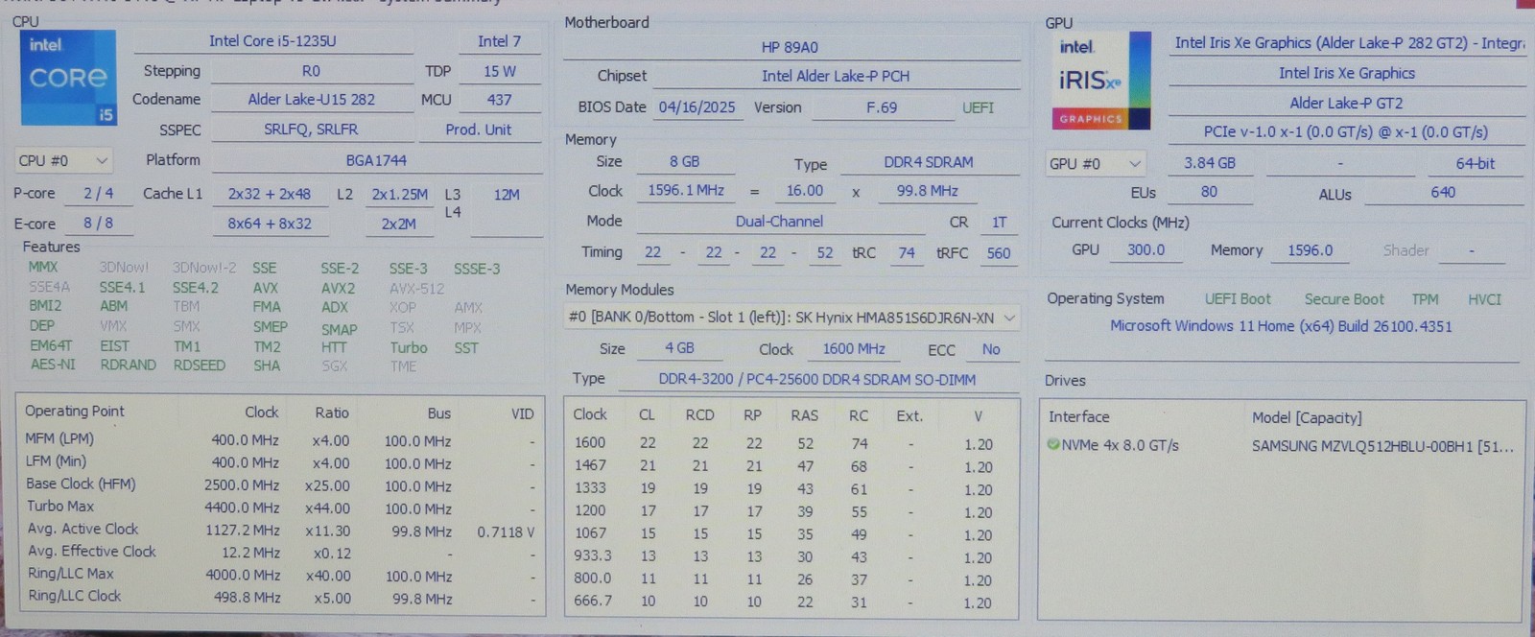Click the Intel Core i5-1235U name field
The image size is (1535, 637).
(273, 41)
